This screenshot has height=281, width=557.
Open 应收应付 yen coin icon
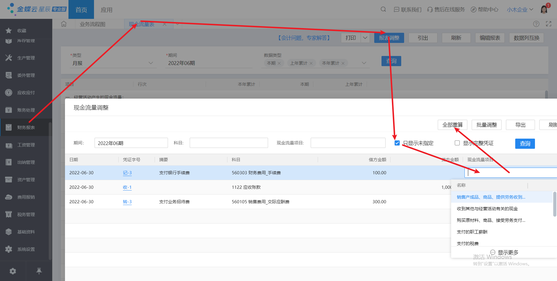click(9, 93)
